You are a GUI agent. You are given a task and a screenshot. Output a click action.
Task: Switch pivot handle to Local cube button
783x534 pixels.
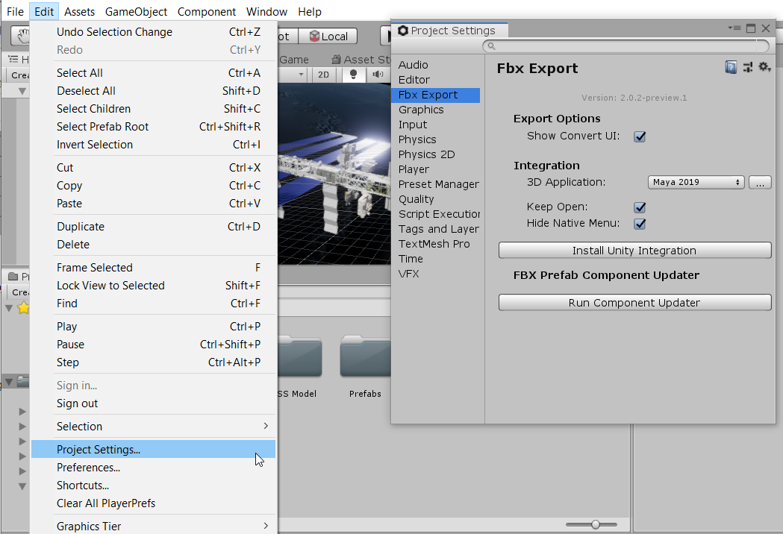(329, 36)
